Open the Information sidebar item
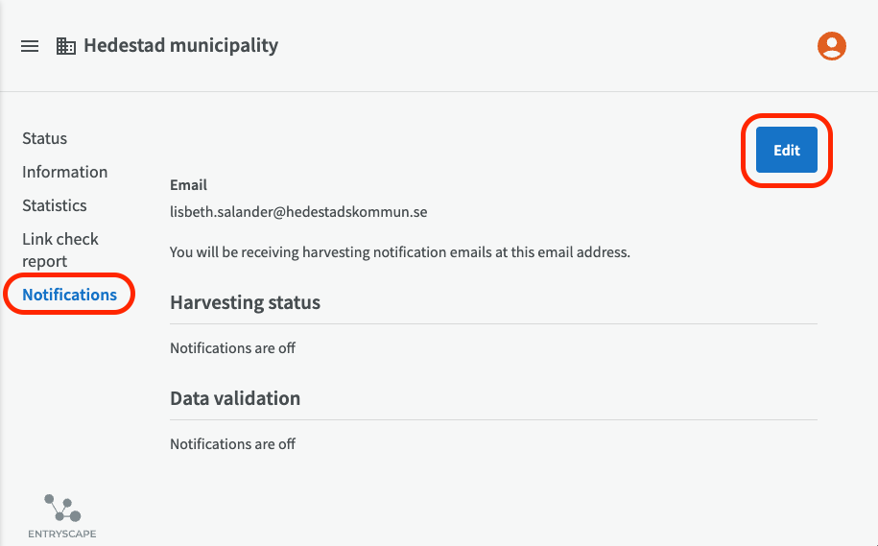The height and width of the screenshot is (546, 878). point(65,172)
